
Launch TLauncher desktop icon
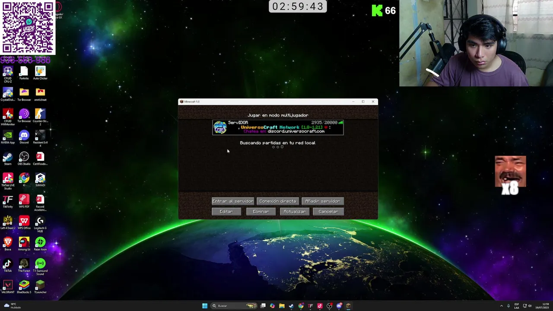40,287
